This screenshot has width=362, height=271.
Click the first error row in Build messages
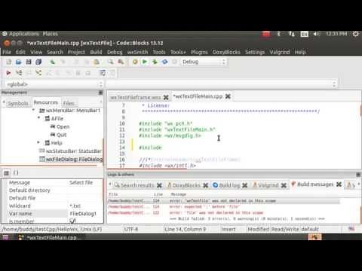224,201
